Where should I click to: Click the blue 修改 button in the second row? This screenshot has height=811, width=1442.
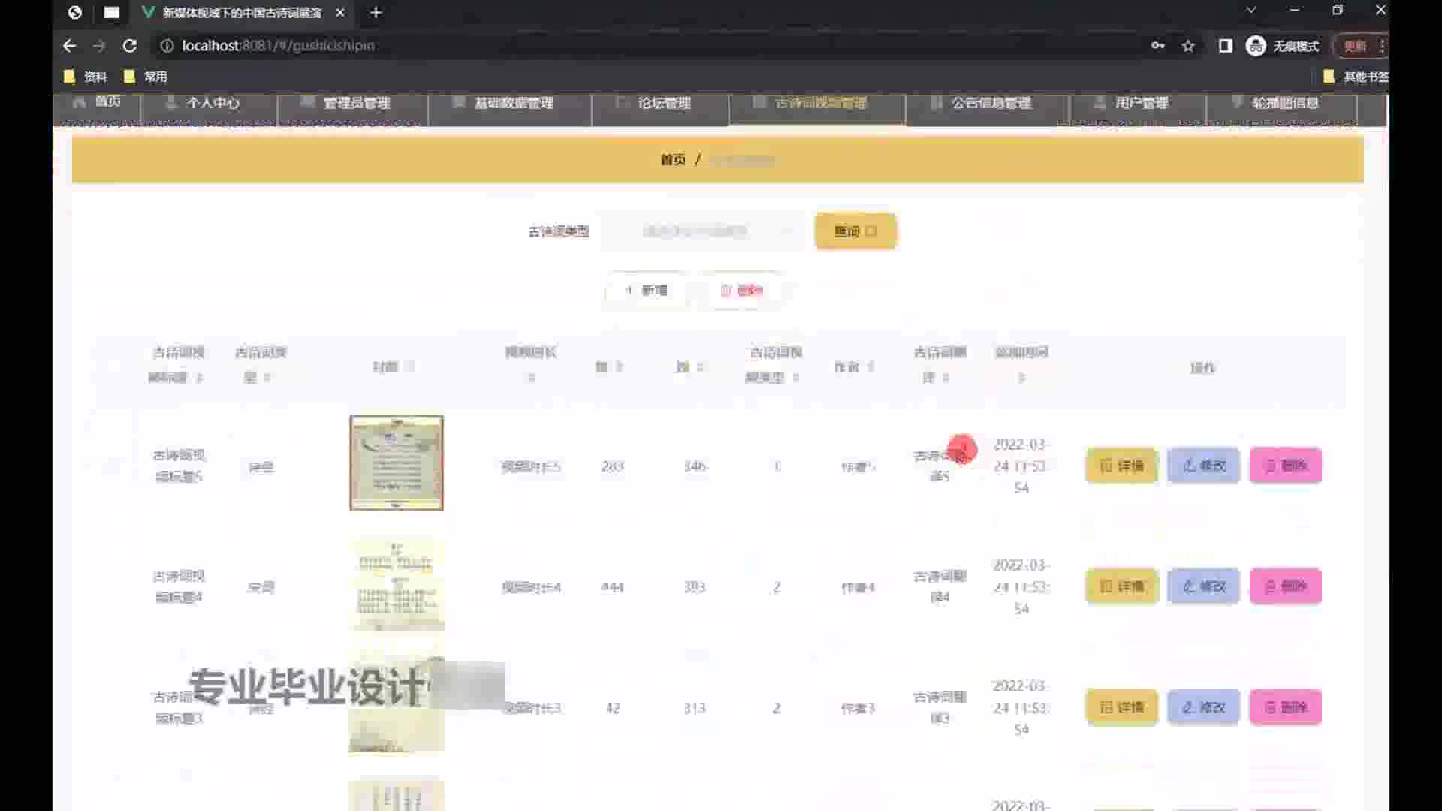1203,586
